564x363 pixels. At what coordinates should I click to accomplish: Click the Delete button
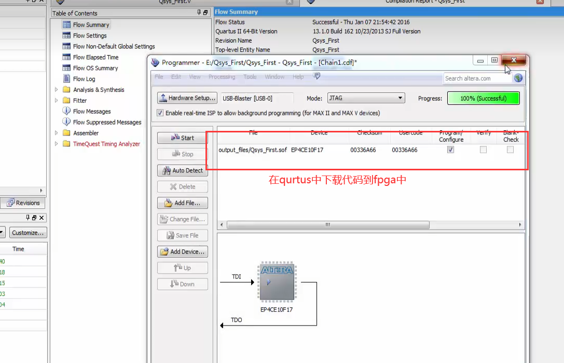(x=182, y=186)
